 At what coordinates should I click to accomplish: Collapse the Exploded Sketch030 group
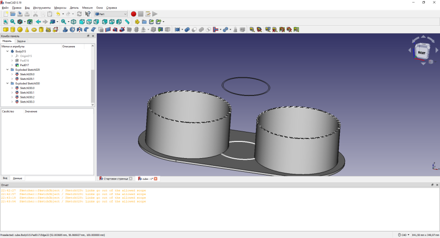(8, 83)
